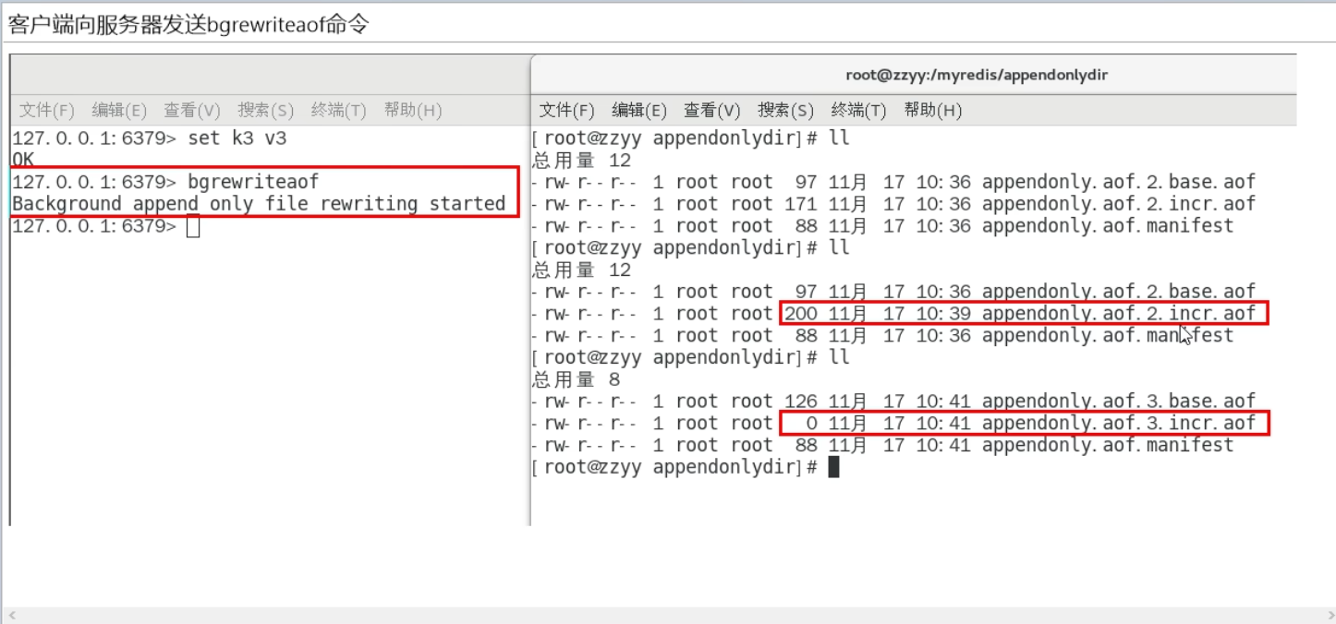
Task: Click the last shell prompt cursor in right terminal
Action: click(x=833, y=467)
